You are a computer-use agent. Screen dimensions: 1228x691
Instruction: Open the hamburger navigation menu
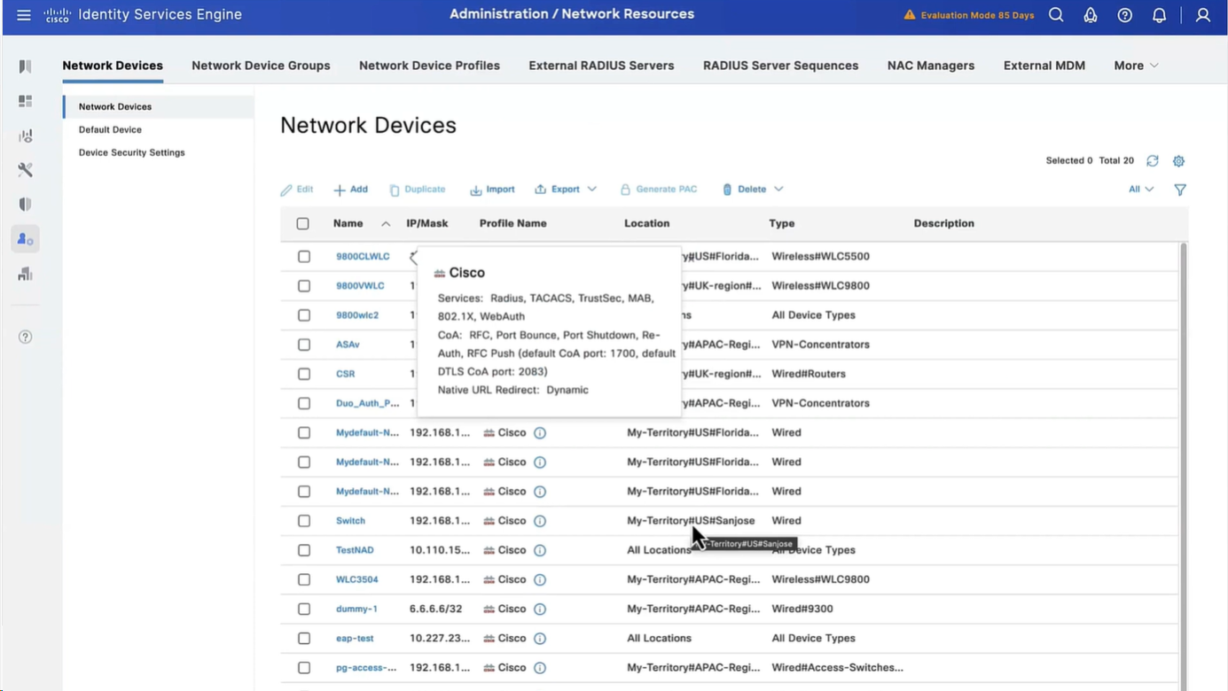click(24, 15)
